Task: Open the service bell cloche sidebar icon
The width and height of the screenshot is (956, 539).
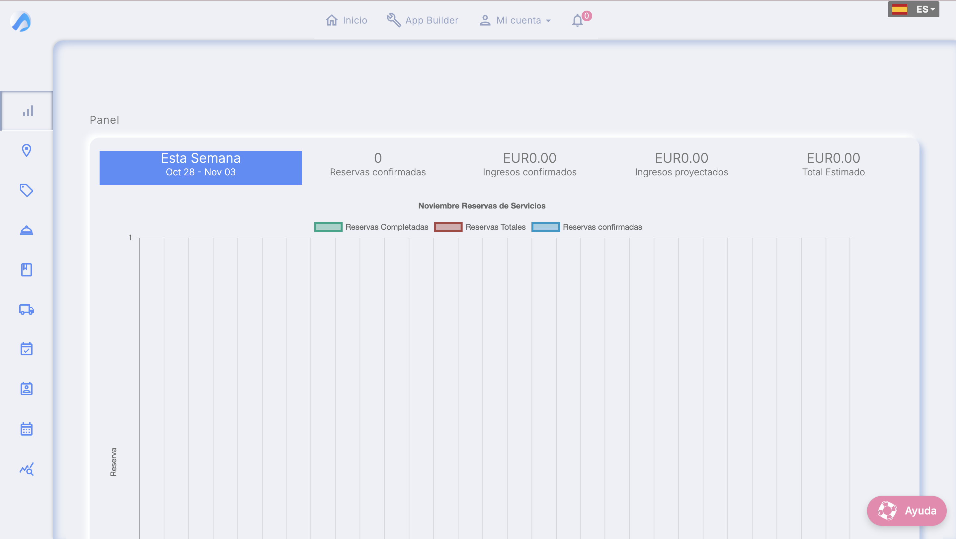Action: point(26,230)
